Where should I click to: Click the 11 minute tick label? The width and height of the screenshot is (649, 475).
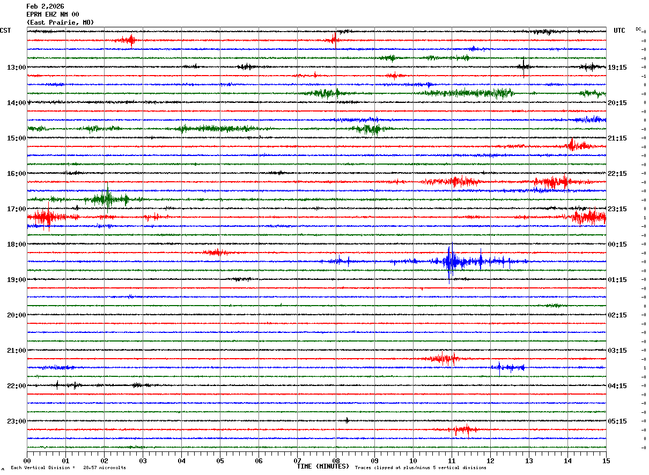coord(452,461)
